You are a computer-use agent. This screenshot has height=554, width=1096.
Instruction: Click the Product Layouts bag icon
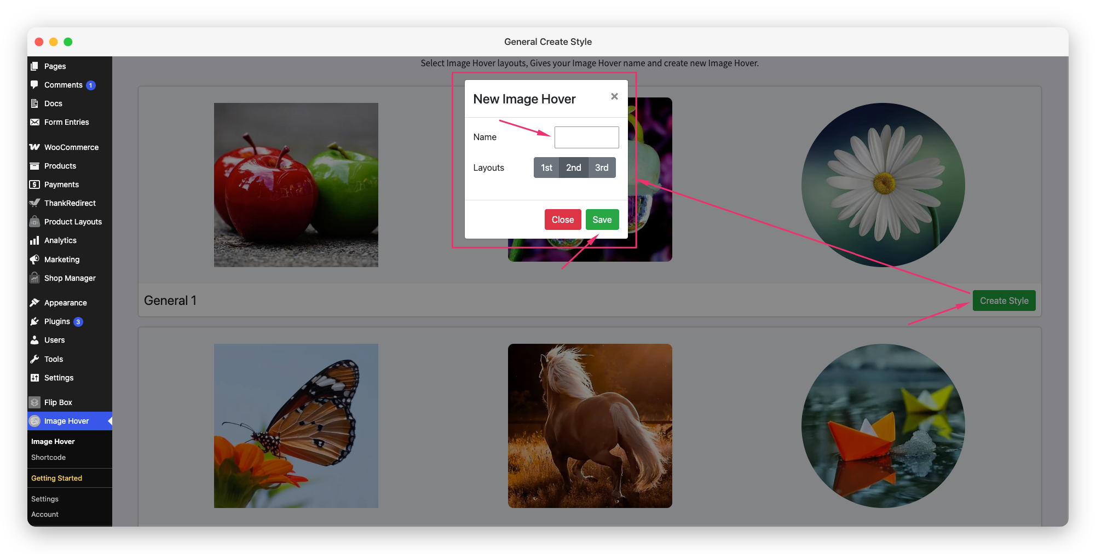click(34, 222)
